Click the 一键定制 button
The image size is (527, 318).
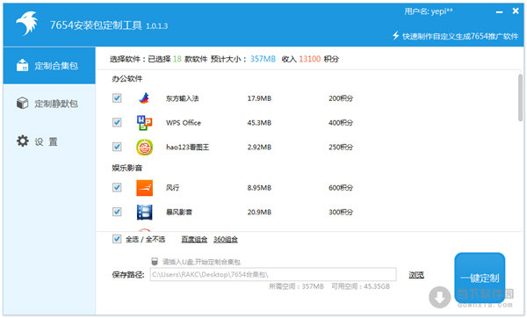(x=480, y=278)
